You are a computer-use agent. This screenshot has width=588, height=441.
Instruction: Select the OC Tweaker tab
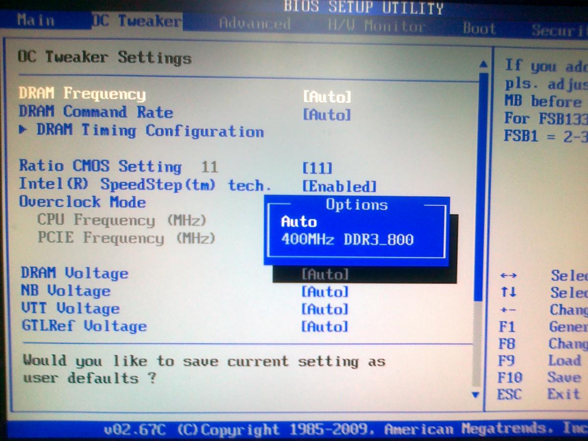[136, 22]
